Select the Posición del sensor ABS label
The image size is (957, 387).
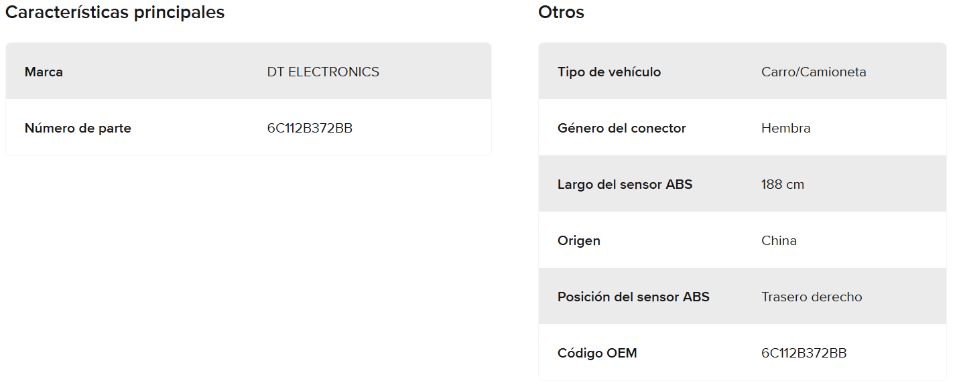[x=633, y=297]
